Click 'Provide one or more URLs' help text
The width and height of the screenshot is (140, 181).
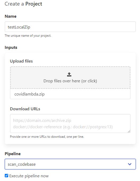pyautogui.click(x=47, y=137)
